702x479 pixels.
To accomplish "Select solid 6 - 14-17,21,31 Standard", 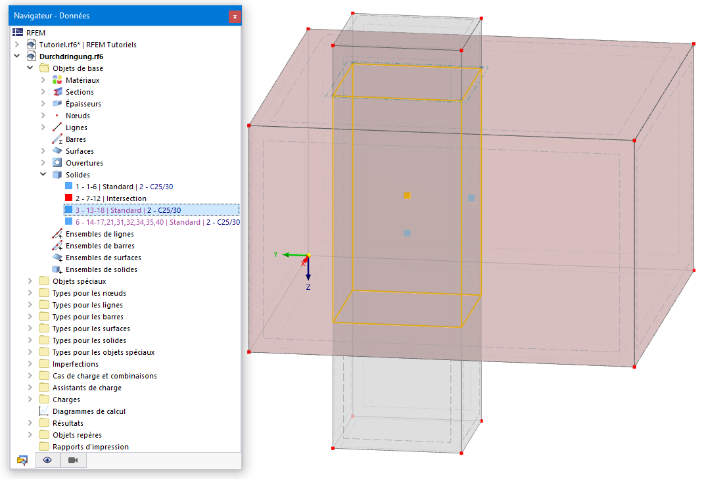I will click(x=158, y=222).
